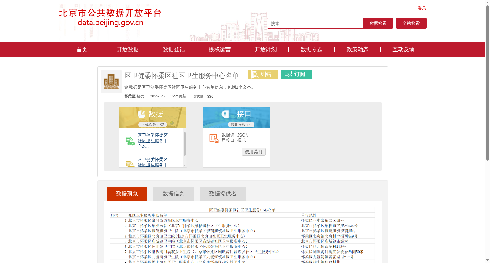Click the interface document JSON icon
This screenshot has width=490, height=263.
point(214,138)
